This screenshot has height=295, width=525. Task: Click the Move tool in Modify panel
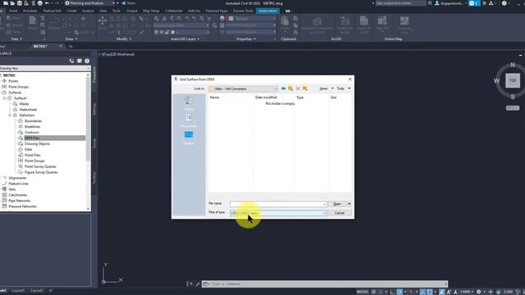(103, 21)
